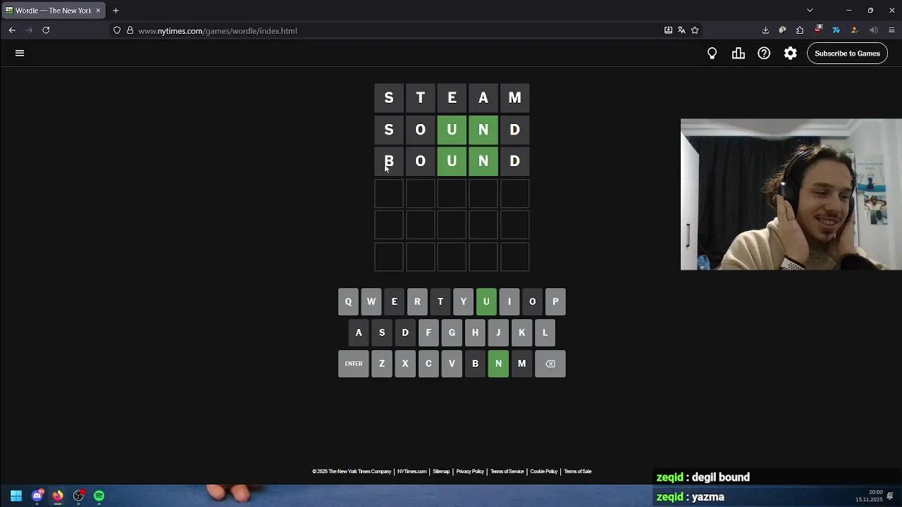Click the uBlock Origin extension icon
Screen dimensions: 902x507
pos(818,30)
